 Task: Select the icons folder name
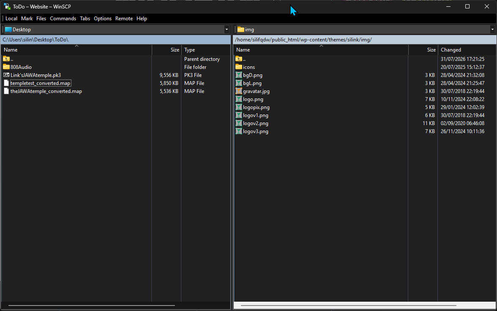[x=249, y=67]
